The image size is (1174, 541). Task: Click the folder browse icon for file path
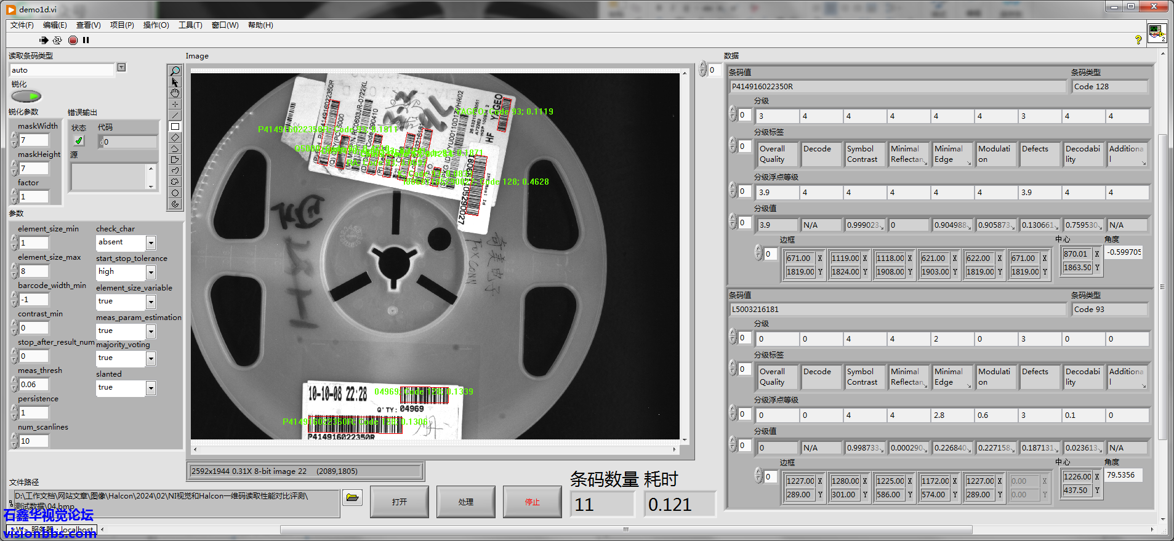(352, 497)
